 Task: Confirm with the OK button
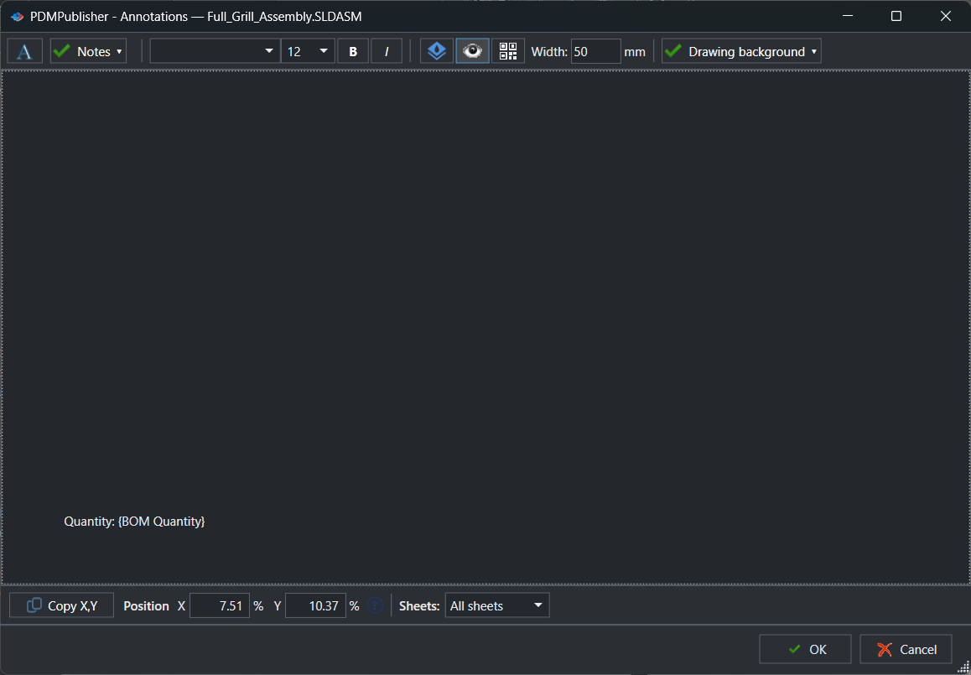click(805, 649)
